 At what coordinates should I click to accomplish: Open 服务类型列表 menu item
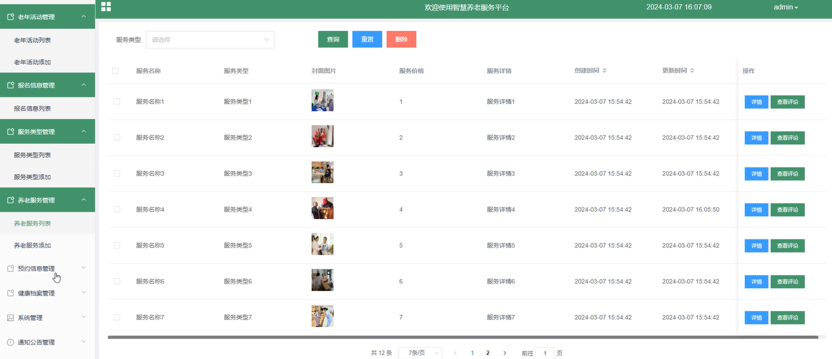[x=48, y=155]
